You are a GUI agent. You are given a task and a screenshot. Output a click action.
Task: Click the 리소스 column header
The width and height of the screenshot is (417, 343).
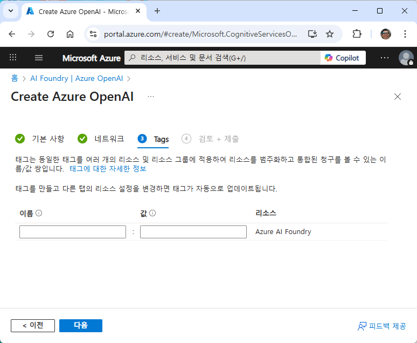[266, 213]
